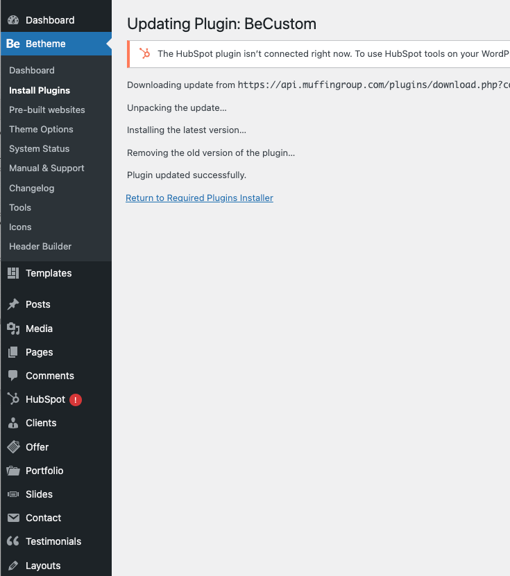Click the Media camera-music icon
This screenshot has height=576, width=510.
13,329
